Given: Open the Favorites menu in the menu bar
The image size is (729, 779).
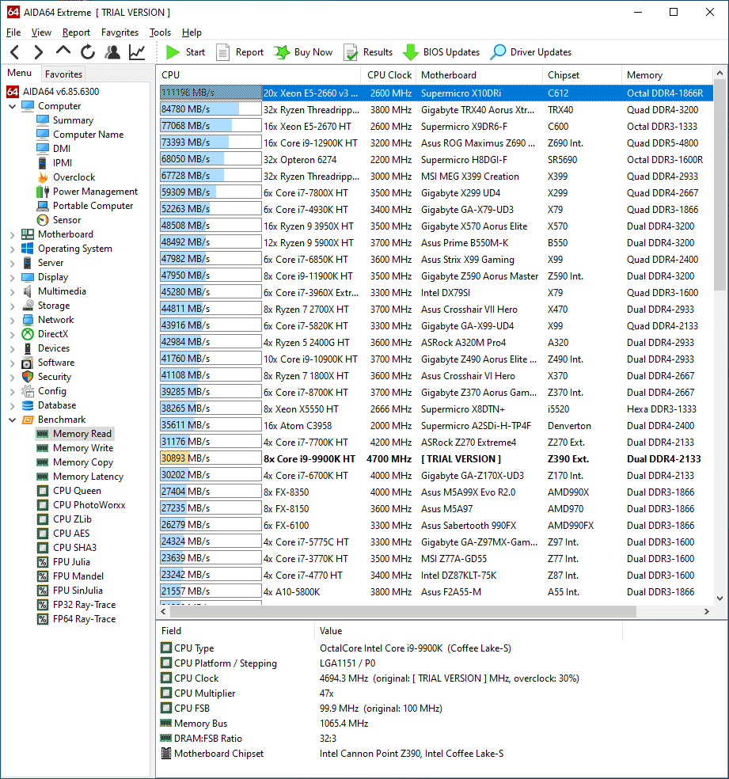Looking at the screenshot, I should pos(120,32).
